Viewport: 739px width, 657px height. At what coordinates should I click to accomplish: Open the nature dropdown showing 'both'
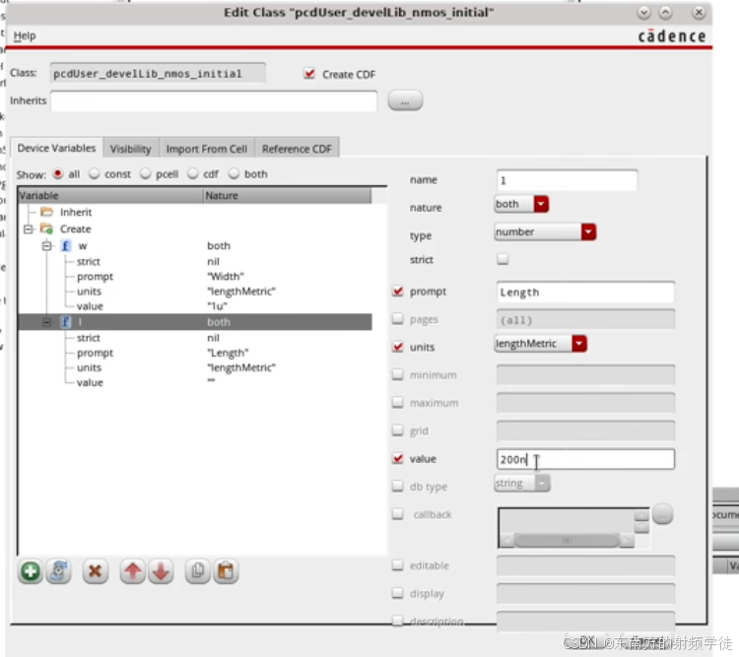(x=521, y=204)
